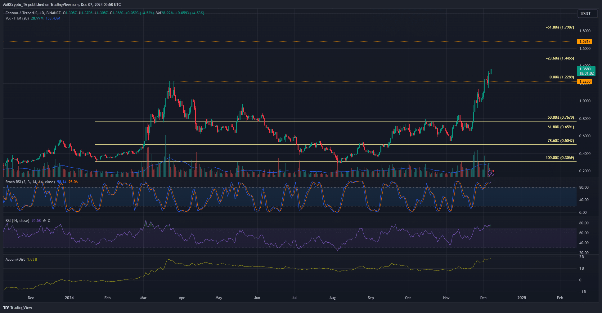
Task: Click the Accum/Dist indicator legend
Action: 15,259
